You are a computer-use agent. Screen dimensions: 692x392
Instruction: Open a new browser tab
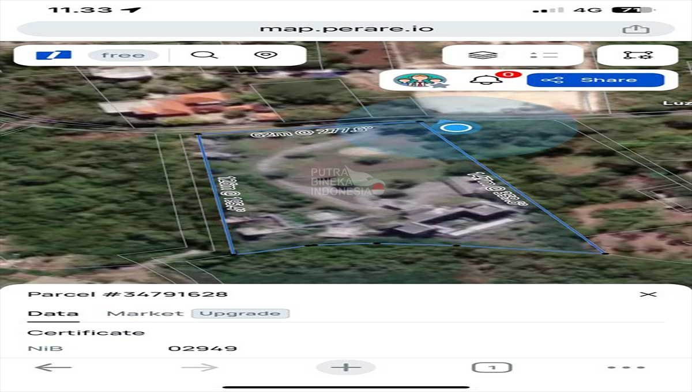[x=346, y=367]
